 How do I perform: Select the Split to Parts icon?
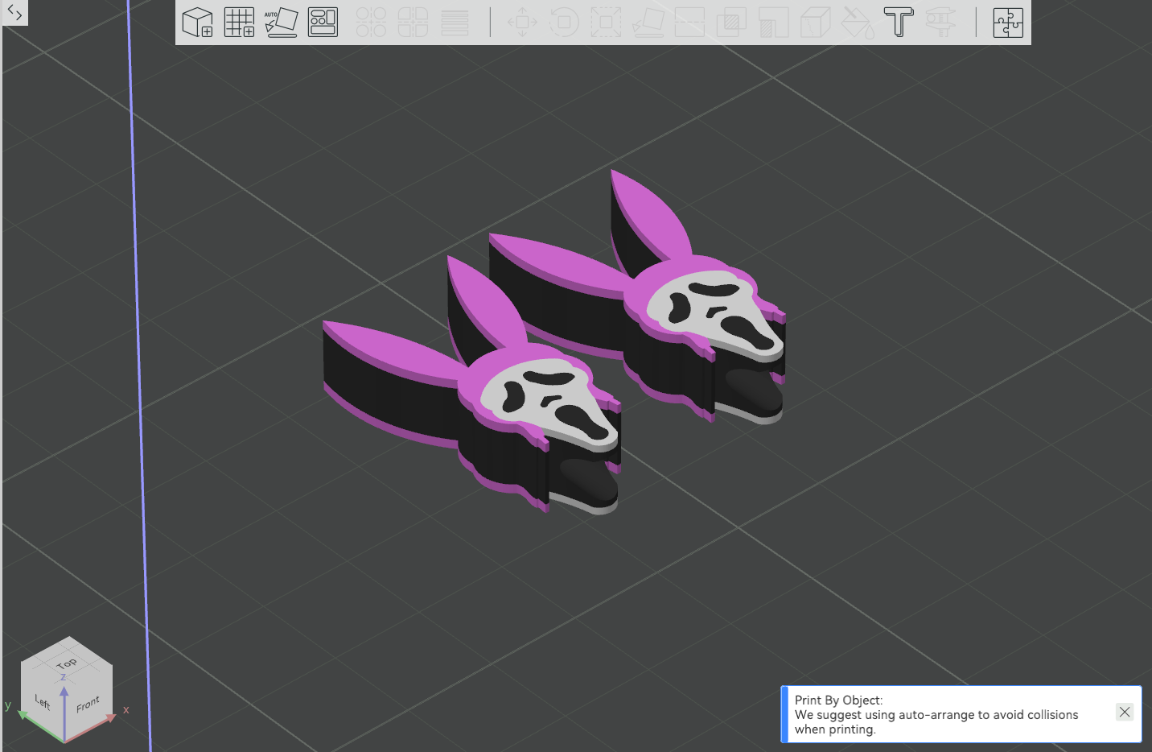pos(413,22)
